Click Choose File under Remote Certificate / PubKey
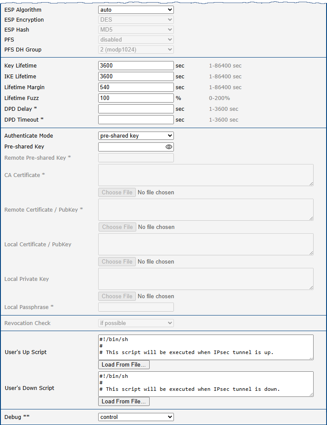Viewport: 327px width, 425px height. 117,227
